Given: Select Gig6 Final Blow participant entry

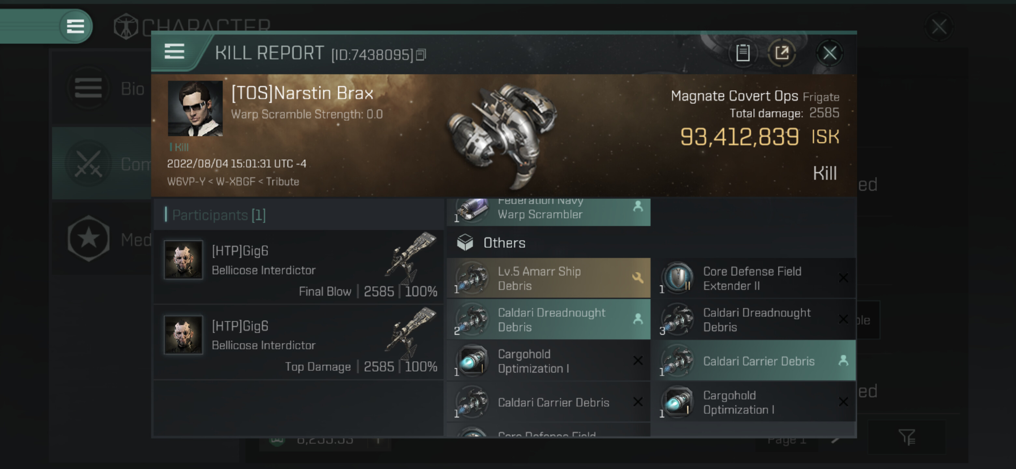Looking at the screenshot, I should tap(299, 267).
